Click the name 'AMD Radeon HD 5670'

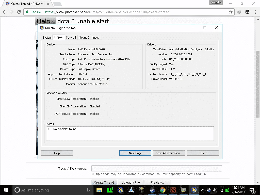pos(91,49)
